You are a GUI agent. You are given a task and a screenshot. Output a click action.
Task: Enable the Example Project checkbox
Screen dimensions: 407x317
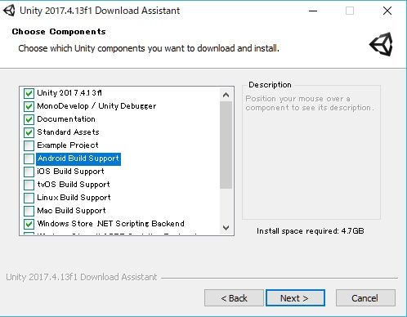pos(29,145)
